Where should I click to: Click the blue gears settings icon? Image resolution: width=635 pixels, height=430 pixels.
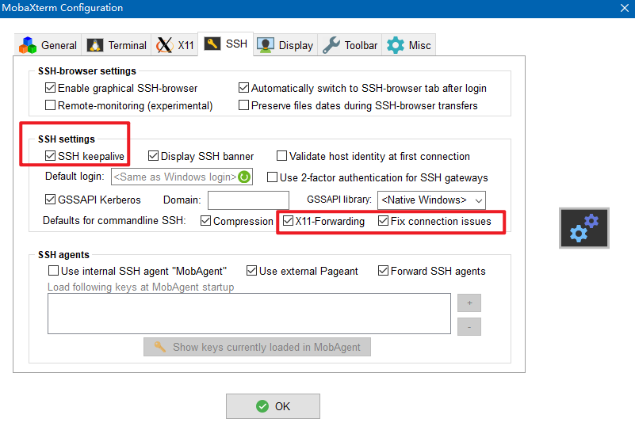(x=584, y=228)
